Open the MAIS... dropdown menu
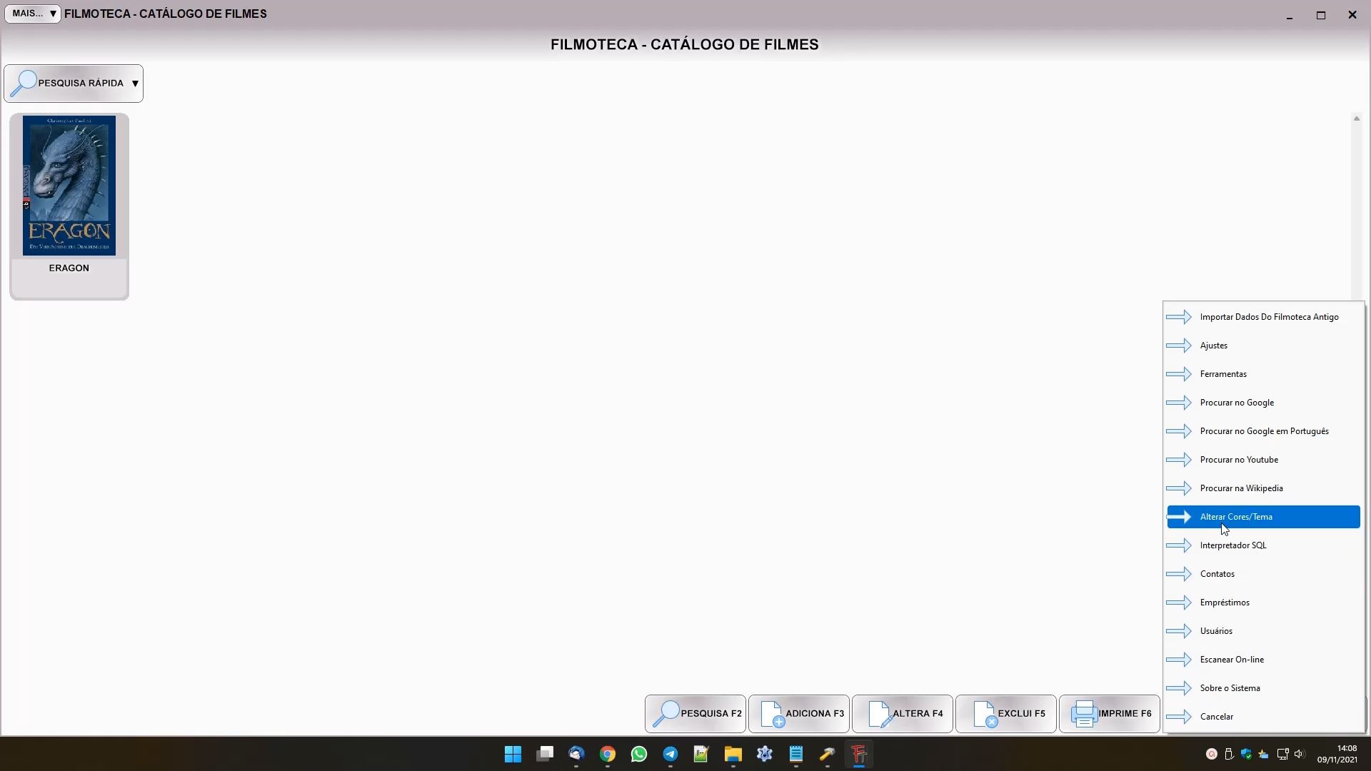Screen dimensions: 1371x771 (x=33, y=14)
